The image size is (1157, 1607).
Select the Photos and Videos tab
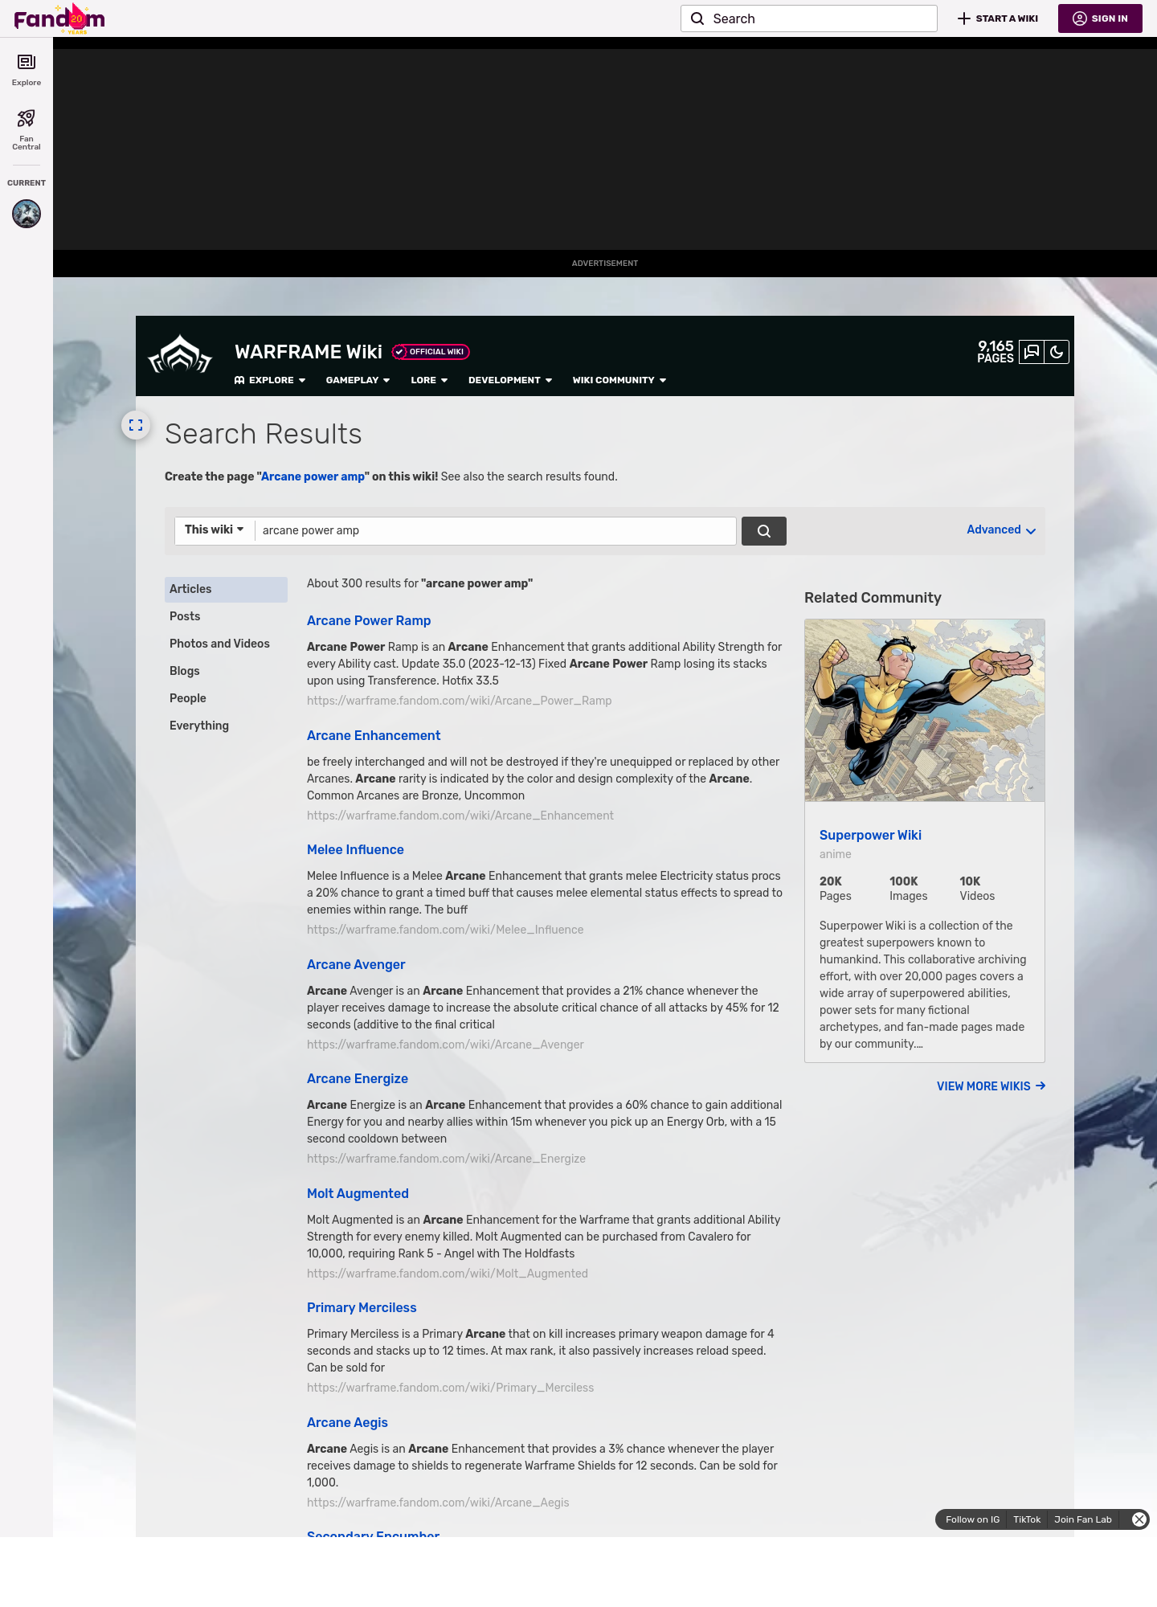(x=226, y=644)
